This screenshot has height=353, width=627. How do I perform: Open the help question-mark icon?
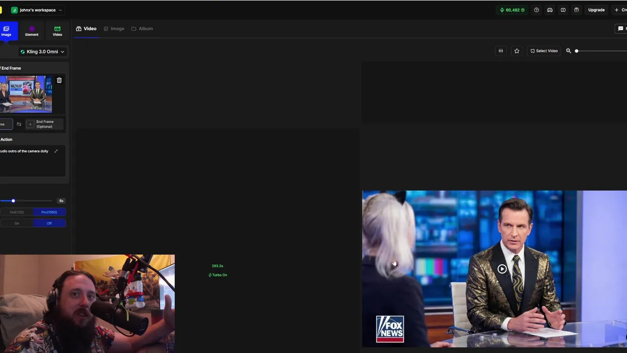536,10
